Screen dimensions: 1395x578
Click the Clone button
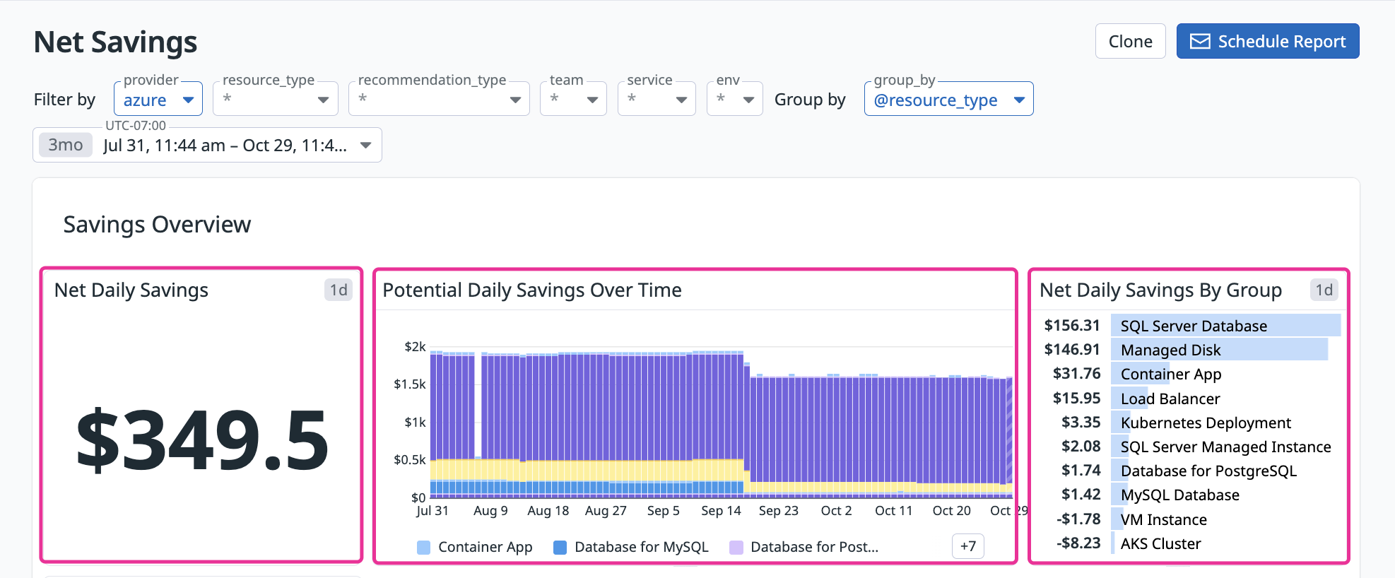[x=1129, y=42]
